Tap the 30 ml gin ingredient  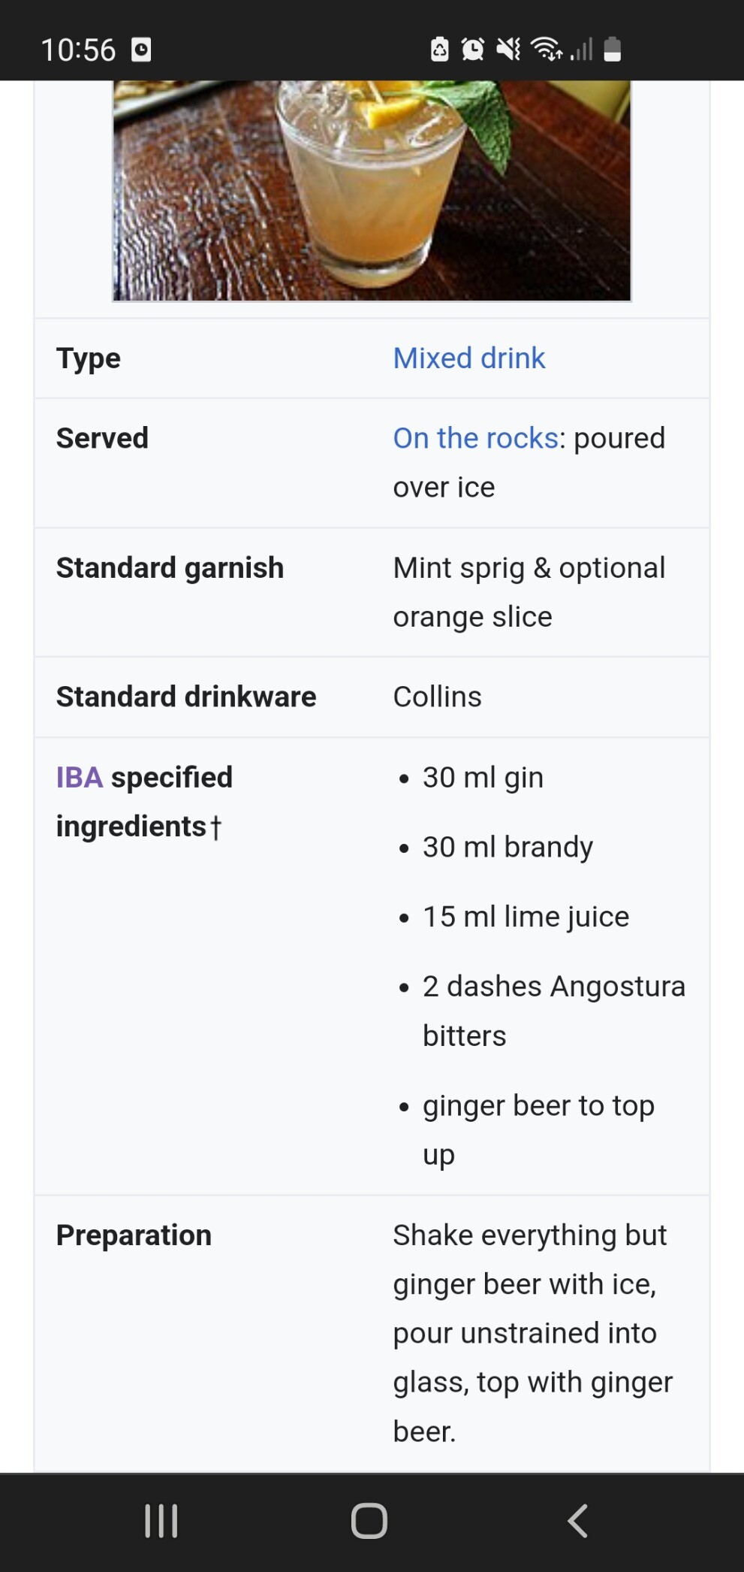tap(482, 777)
